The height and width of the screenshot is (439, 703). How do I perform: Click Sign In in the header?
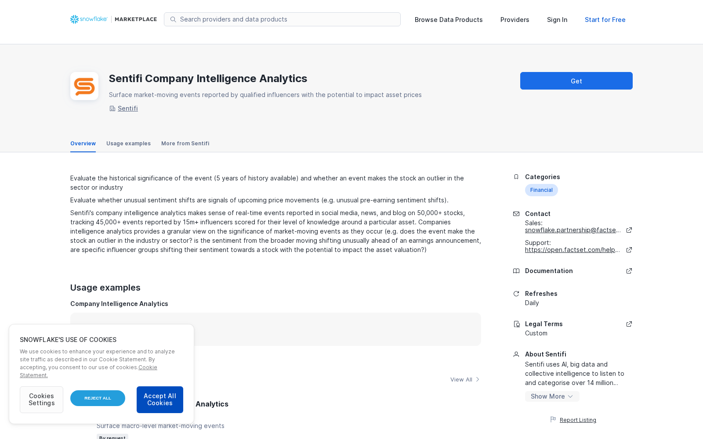coord(557,20)
